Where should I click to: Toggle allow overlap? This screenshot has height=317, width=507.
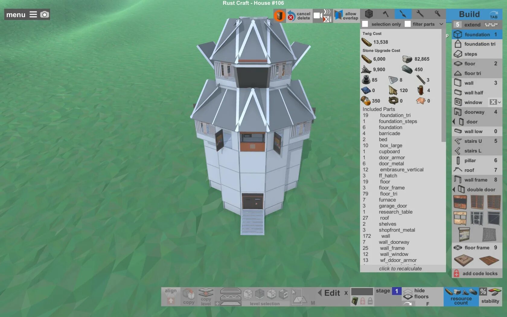[x=346, y=16]
